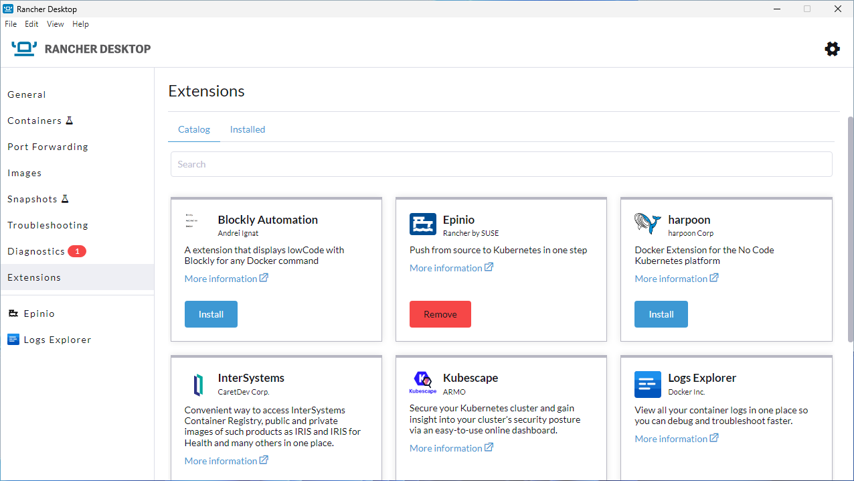The image size is (854, 481).
Task: Click the vertical scrollbar of the catalog
Action: click(x=851, y=230)
